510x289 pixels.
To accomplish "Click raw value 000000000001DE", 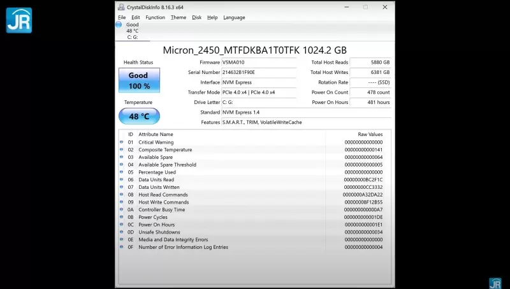I will click(x=363, y=217).
